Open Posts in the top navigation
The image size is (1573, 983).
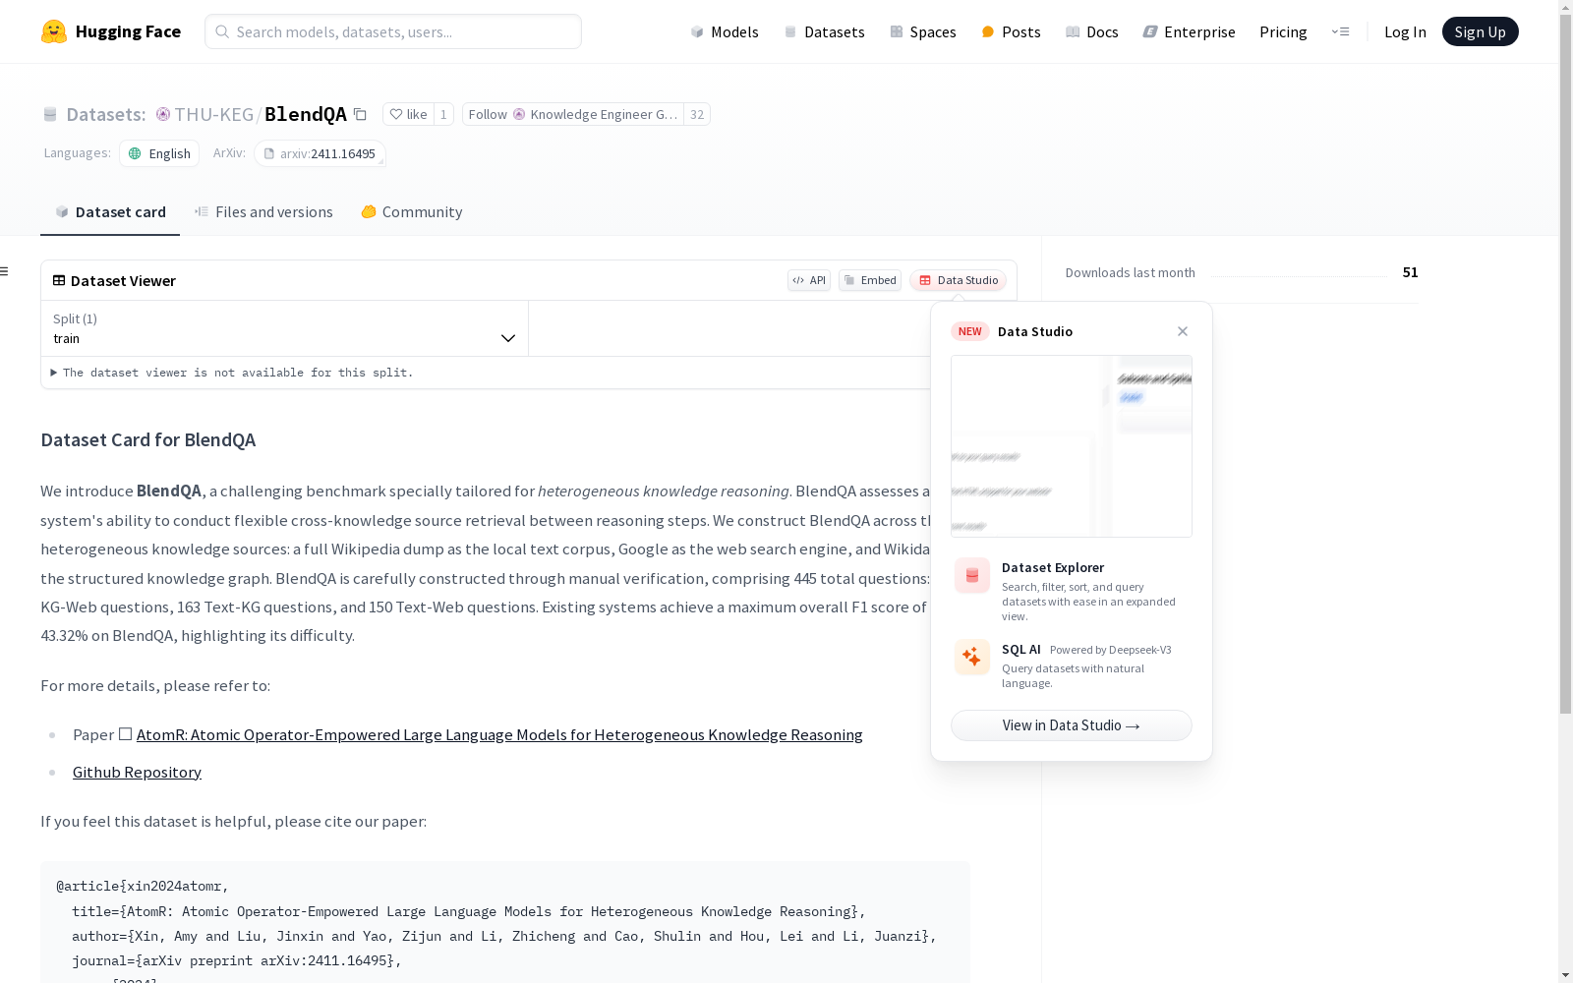tap(1011, 31)
